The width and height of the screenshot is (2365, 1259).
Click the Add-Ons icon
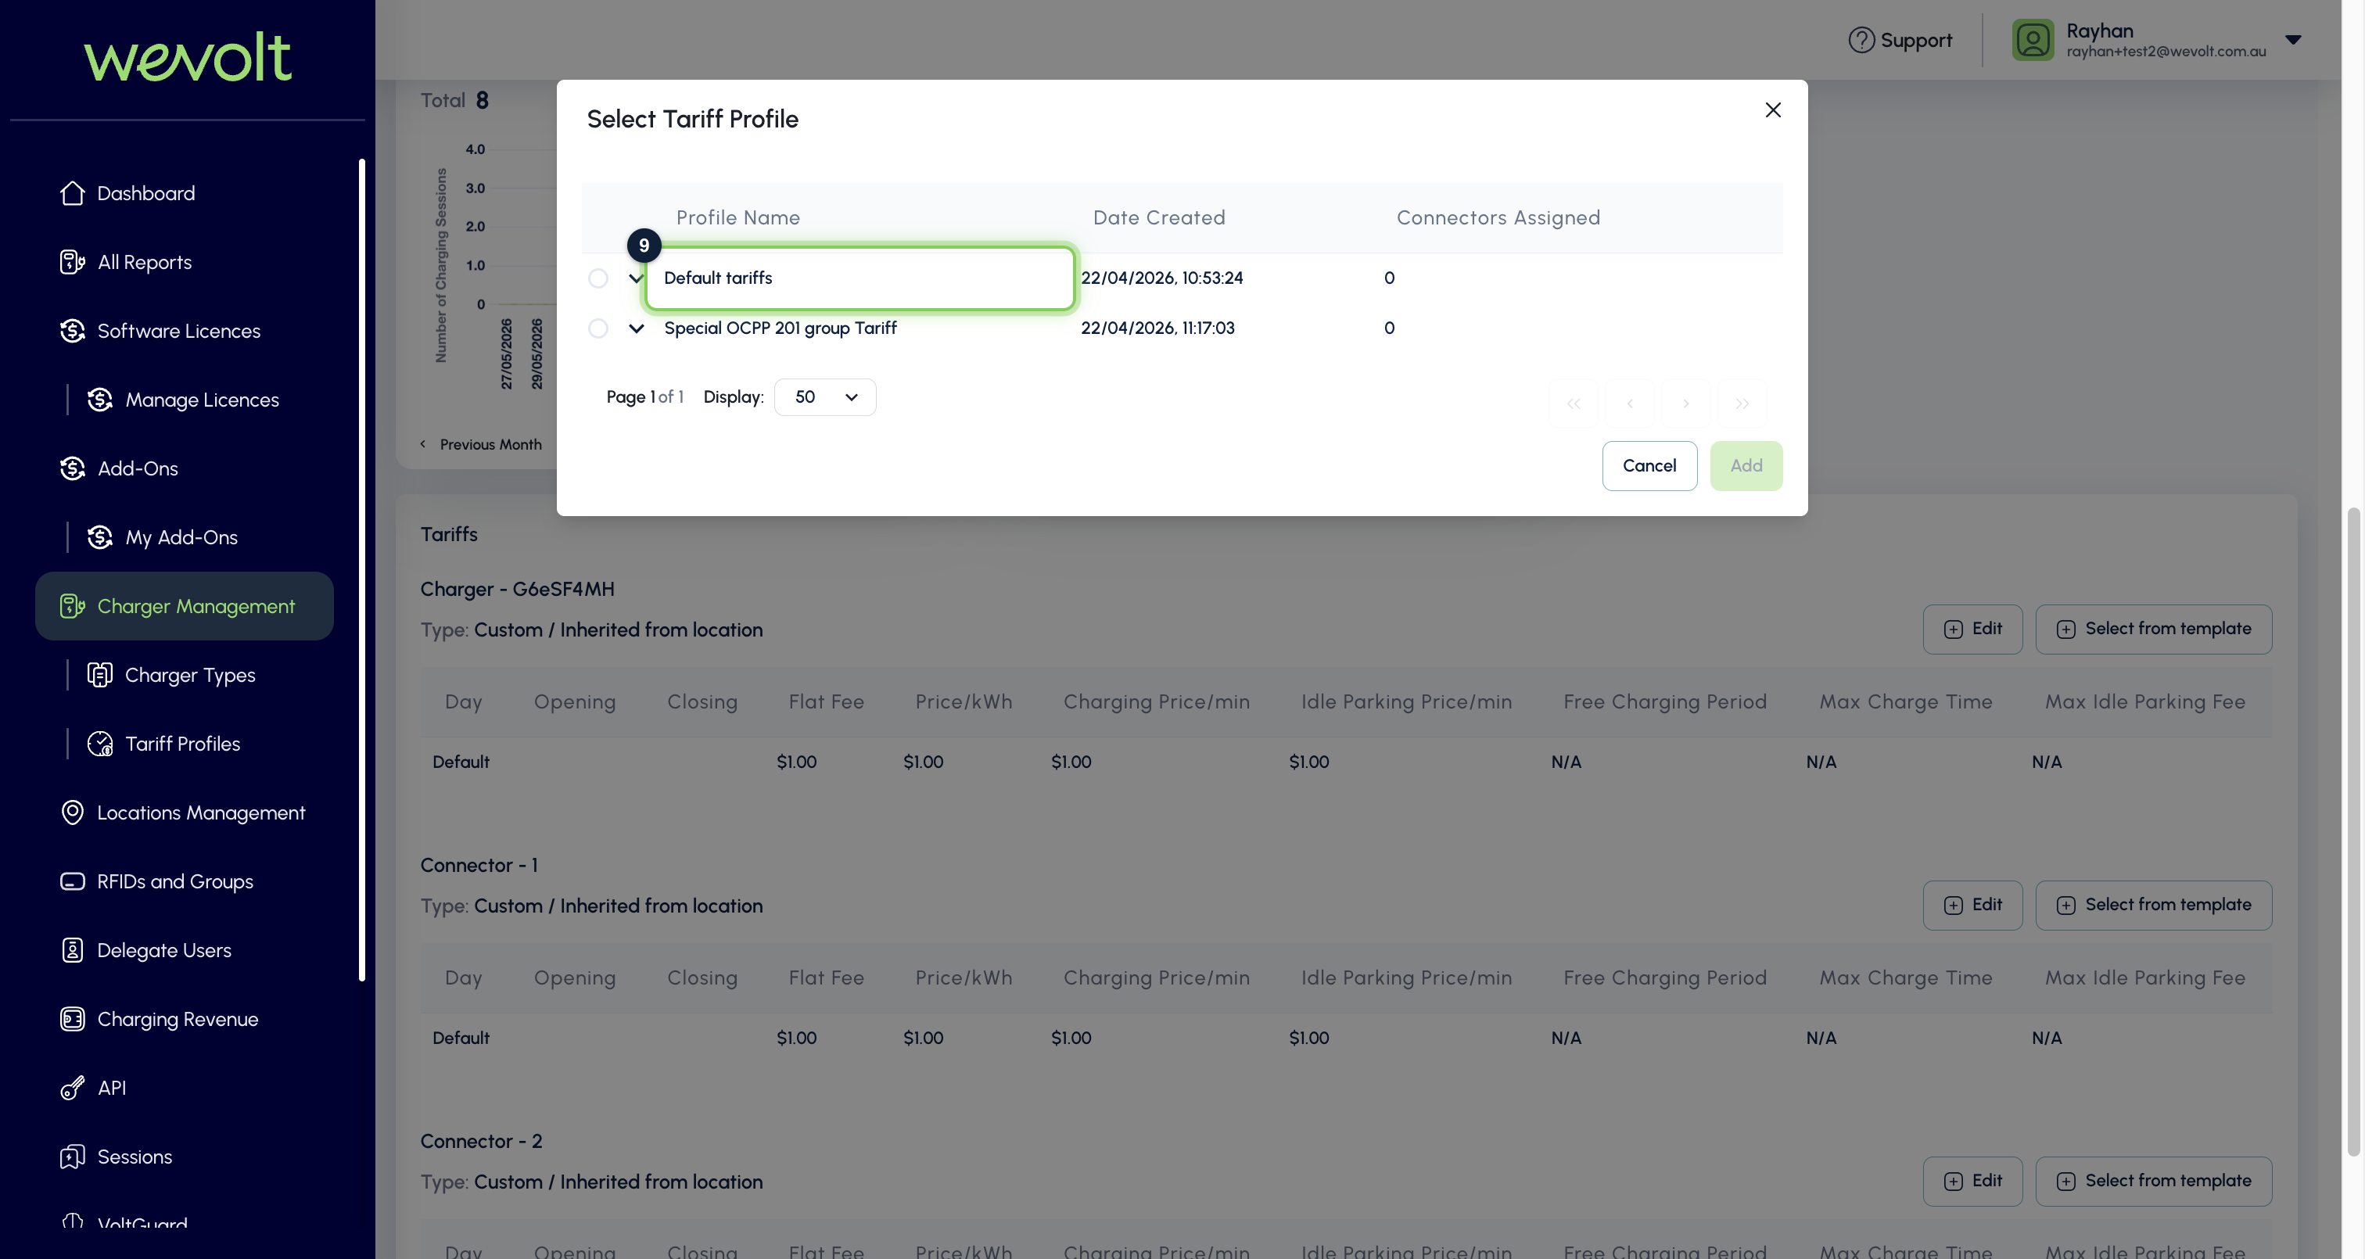pos(73,468)
